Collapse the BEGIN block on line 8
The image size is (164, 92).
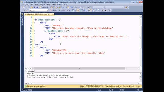coord(34,23)
